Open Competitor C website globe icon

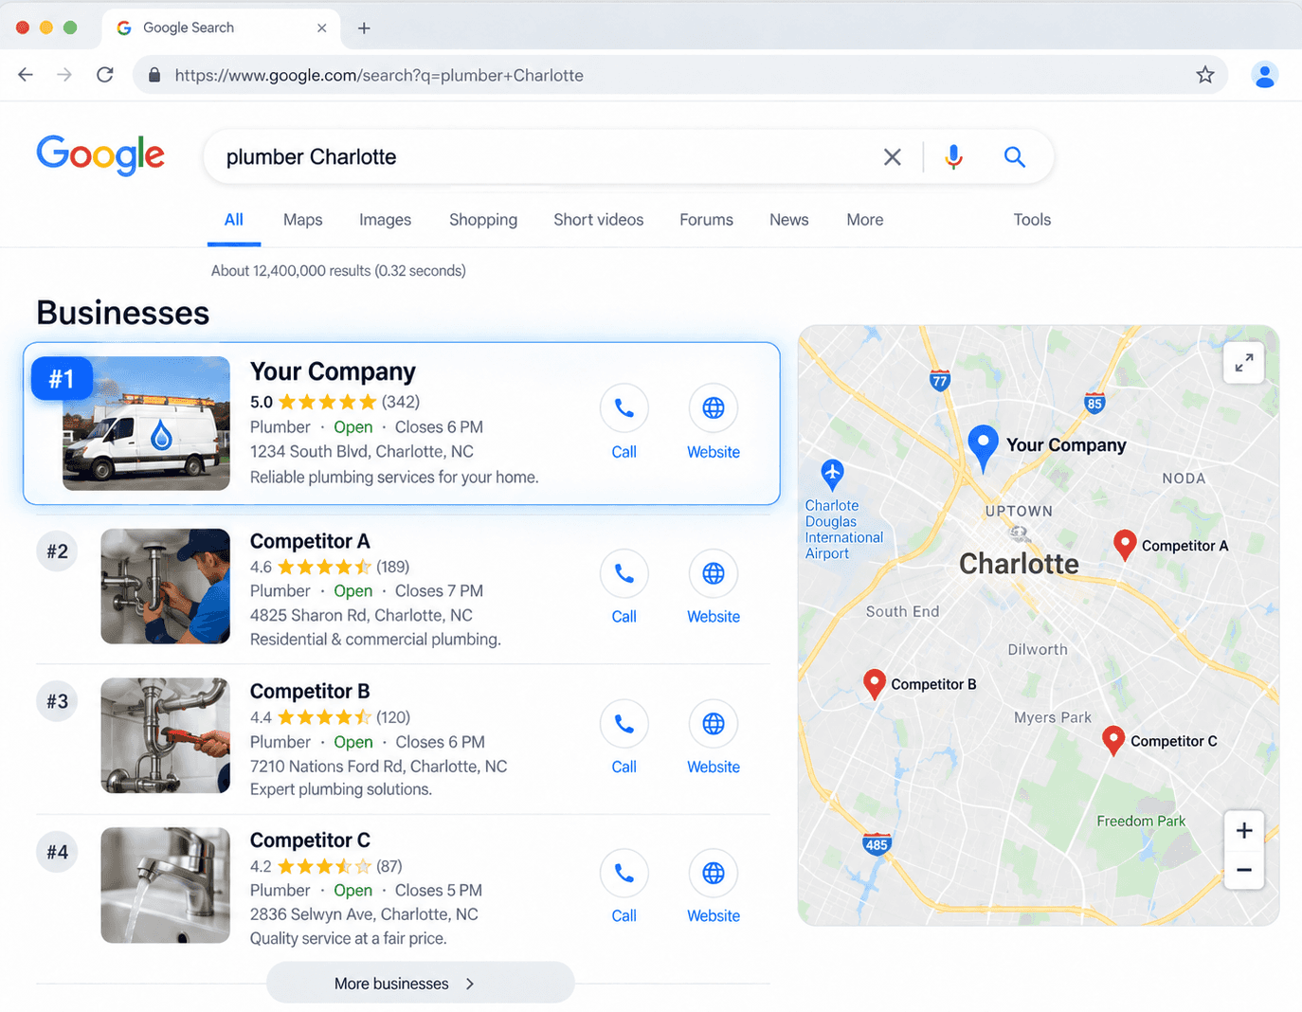(x=714, y=873)
